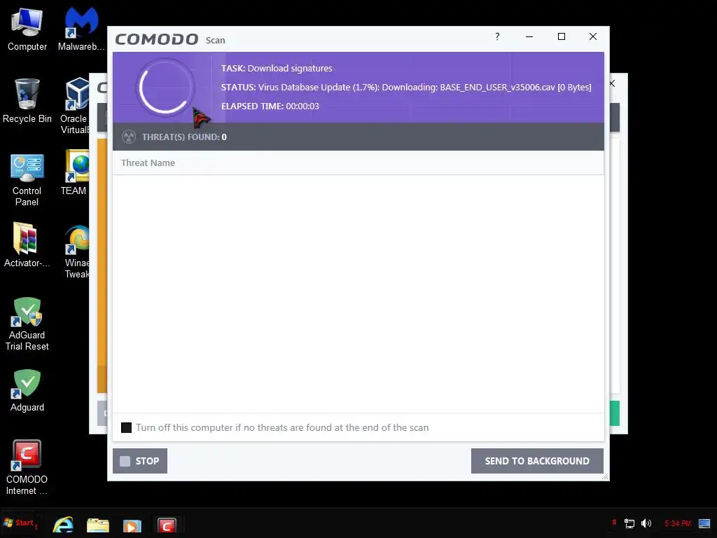Enable turn off computer after scan checkbox
This screenshot has width=717, height=538.
126,428
